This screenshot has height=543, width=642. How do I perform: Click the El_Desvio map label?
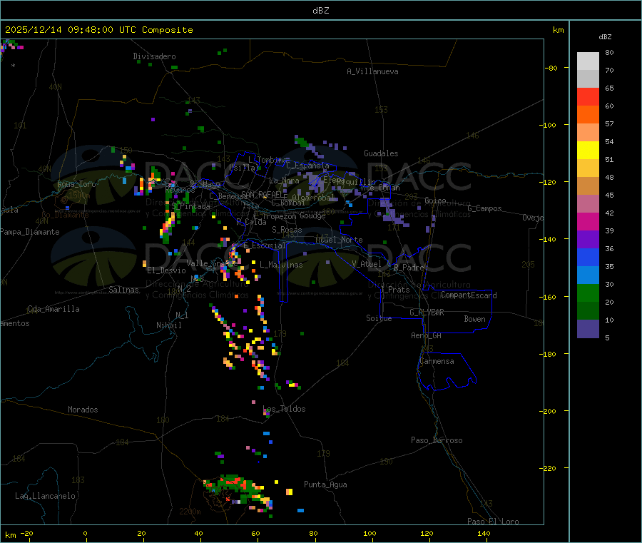(x=166, y=270)
